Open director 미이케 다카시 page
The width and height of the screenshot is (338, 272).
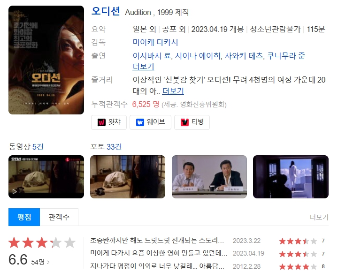coord(155,42)
